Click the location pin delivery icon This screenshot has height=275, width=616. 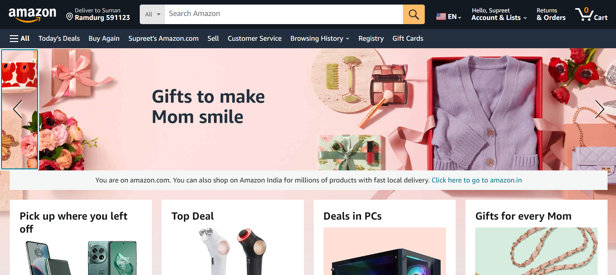point(69,17)
